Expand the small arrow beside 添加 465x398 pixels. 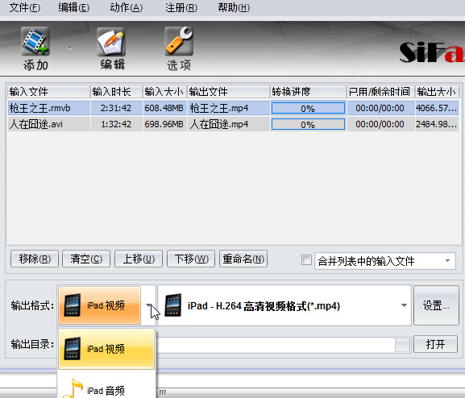pyautogui.click(x=69, y=48)
